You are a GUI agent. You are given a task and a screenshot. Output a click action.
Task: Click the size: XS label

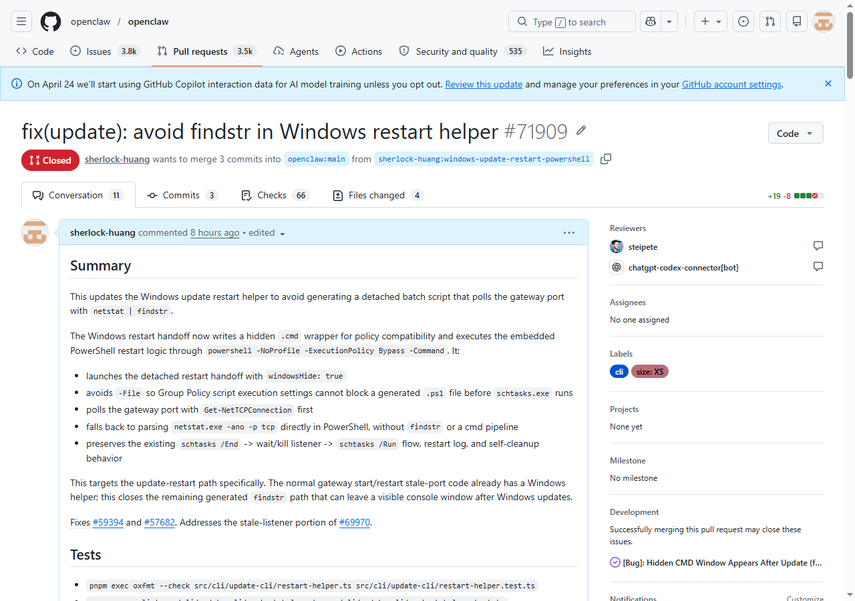tap(650, 371)
